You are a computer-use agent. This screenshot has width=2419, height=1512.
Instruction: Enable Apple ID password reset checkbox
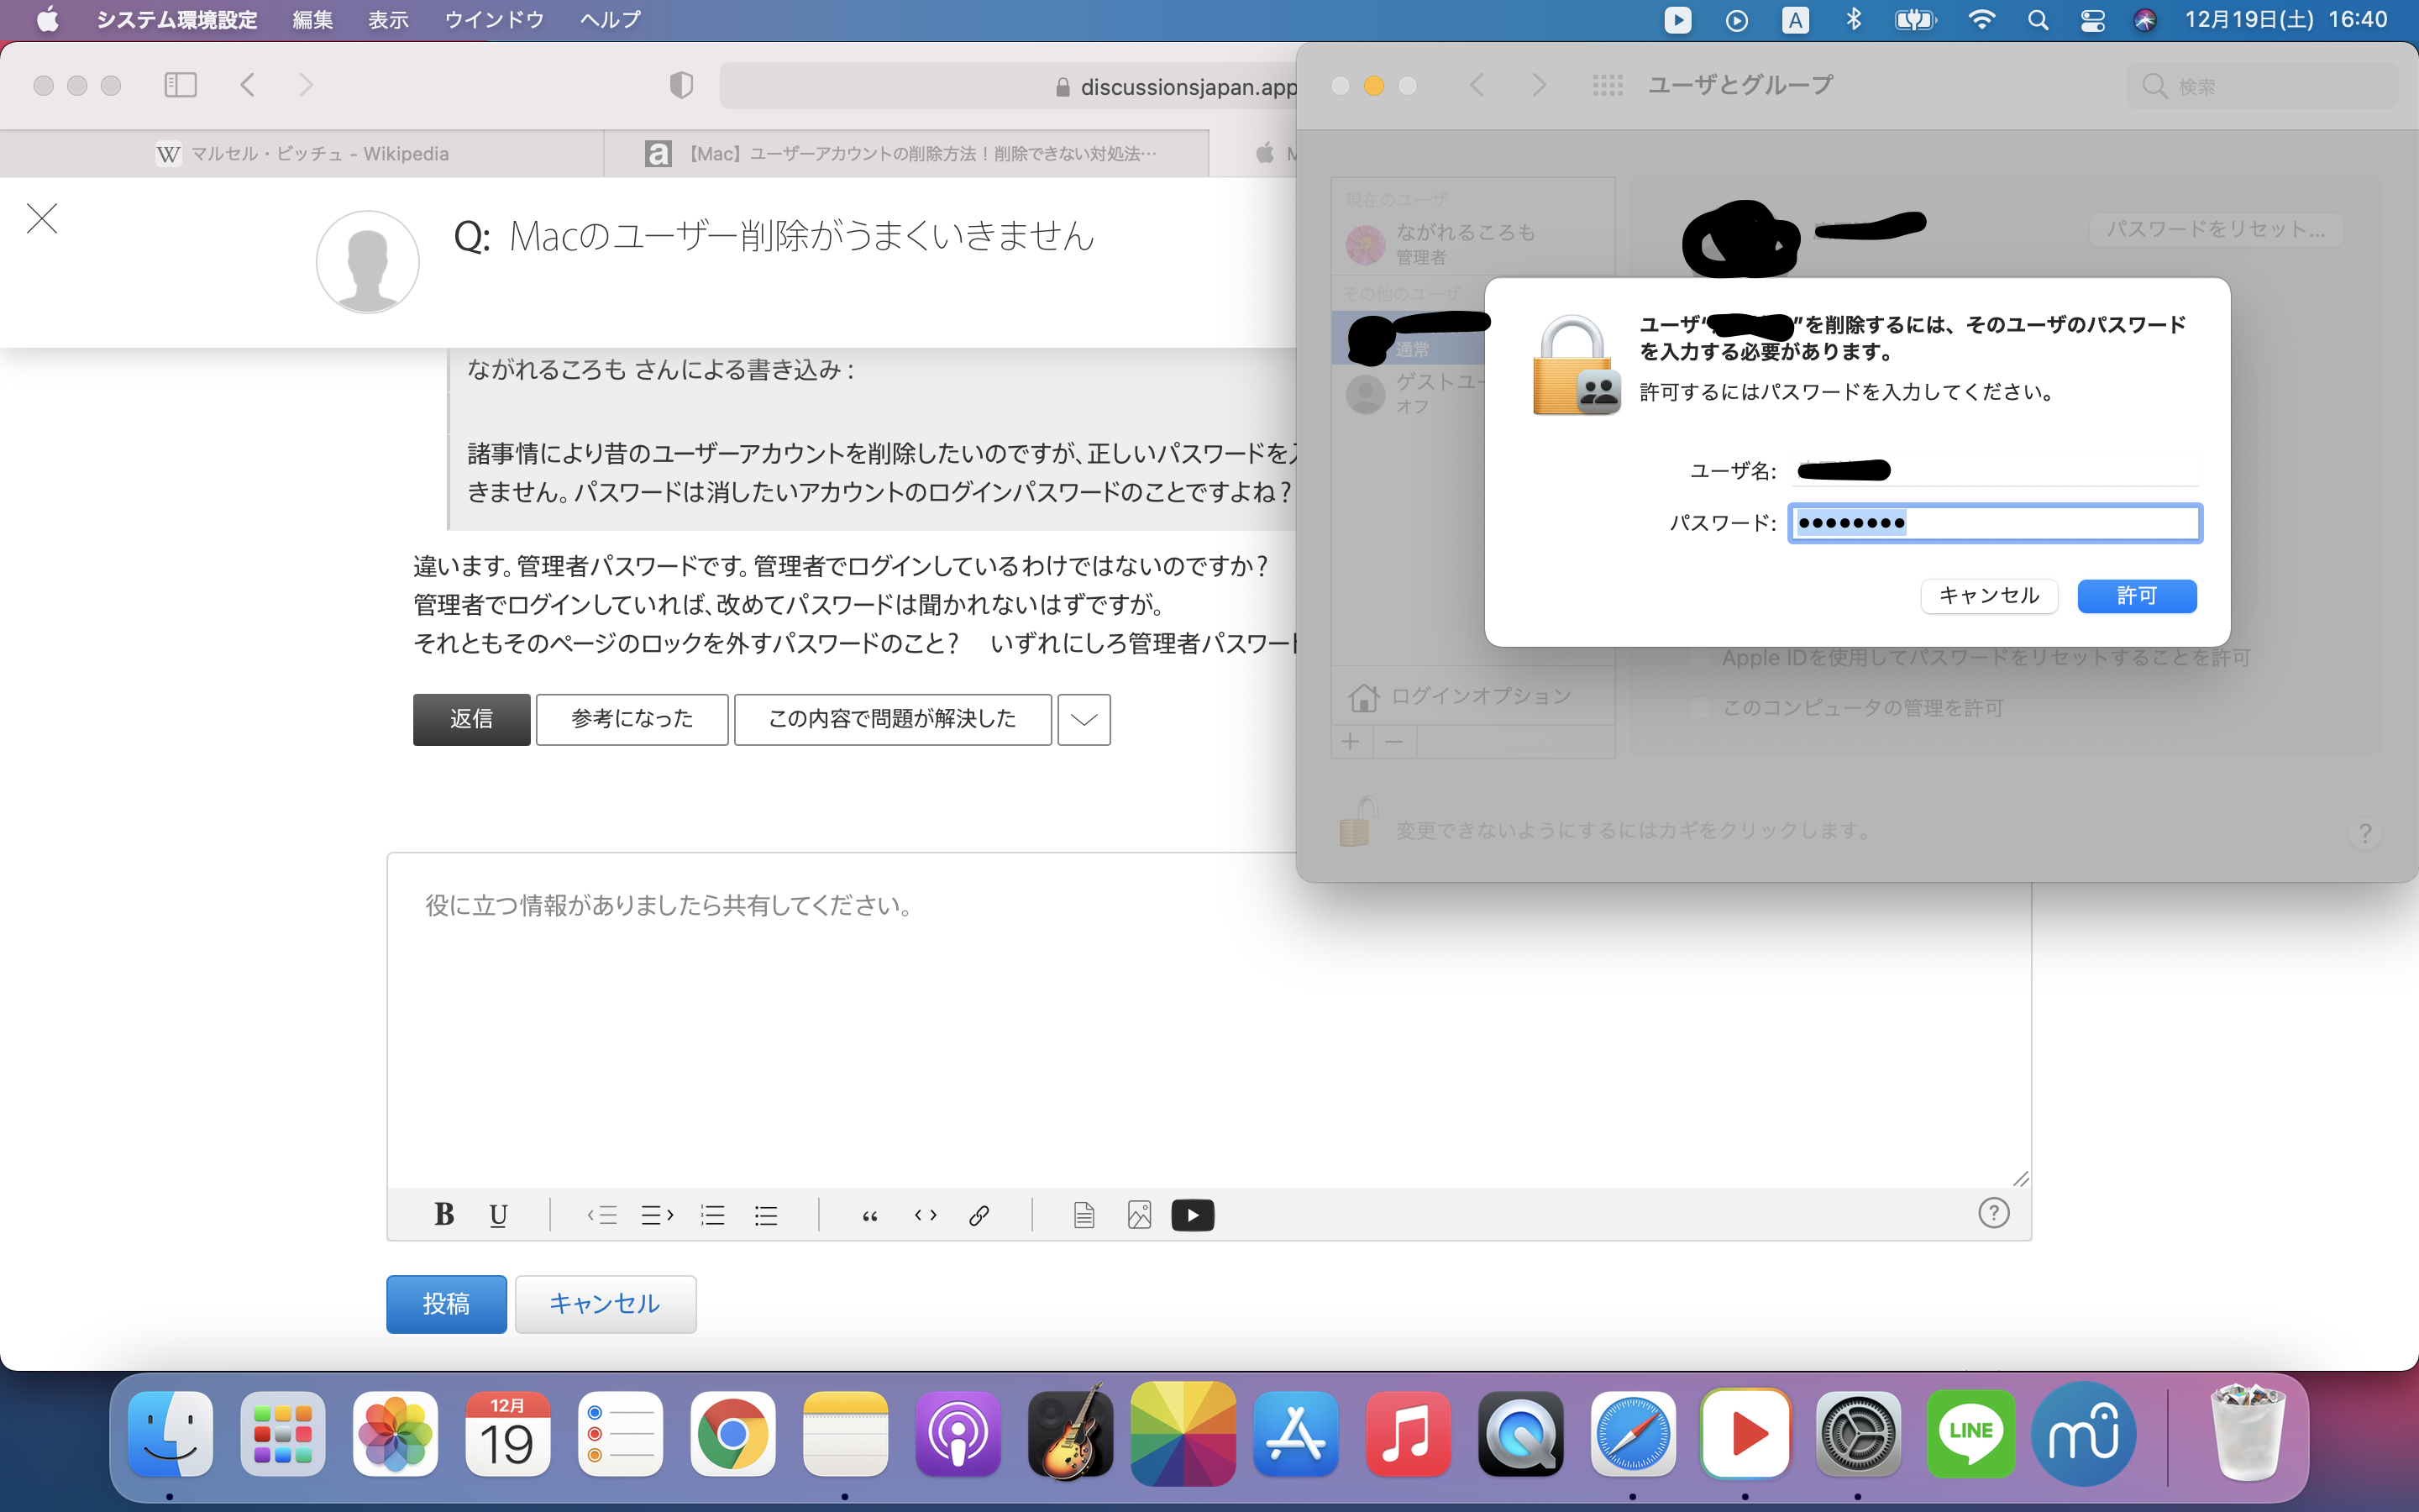click(x=1699, y=658)
